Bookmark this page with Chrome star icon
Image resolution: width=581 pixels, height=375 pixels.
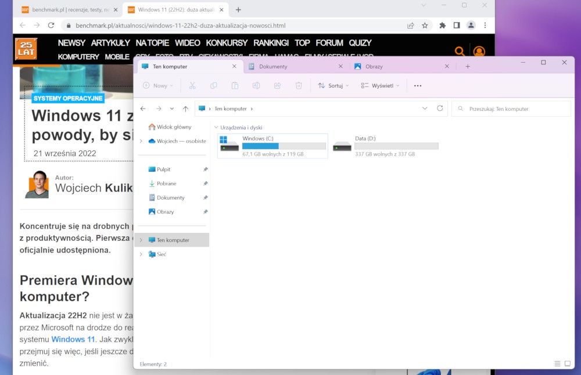pos(425,25)
